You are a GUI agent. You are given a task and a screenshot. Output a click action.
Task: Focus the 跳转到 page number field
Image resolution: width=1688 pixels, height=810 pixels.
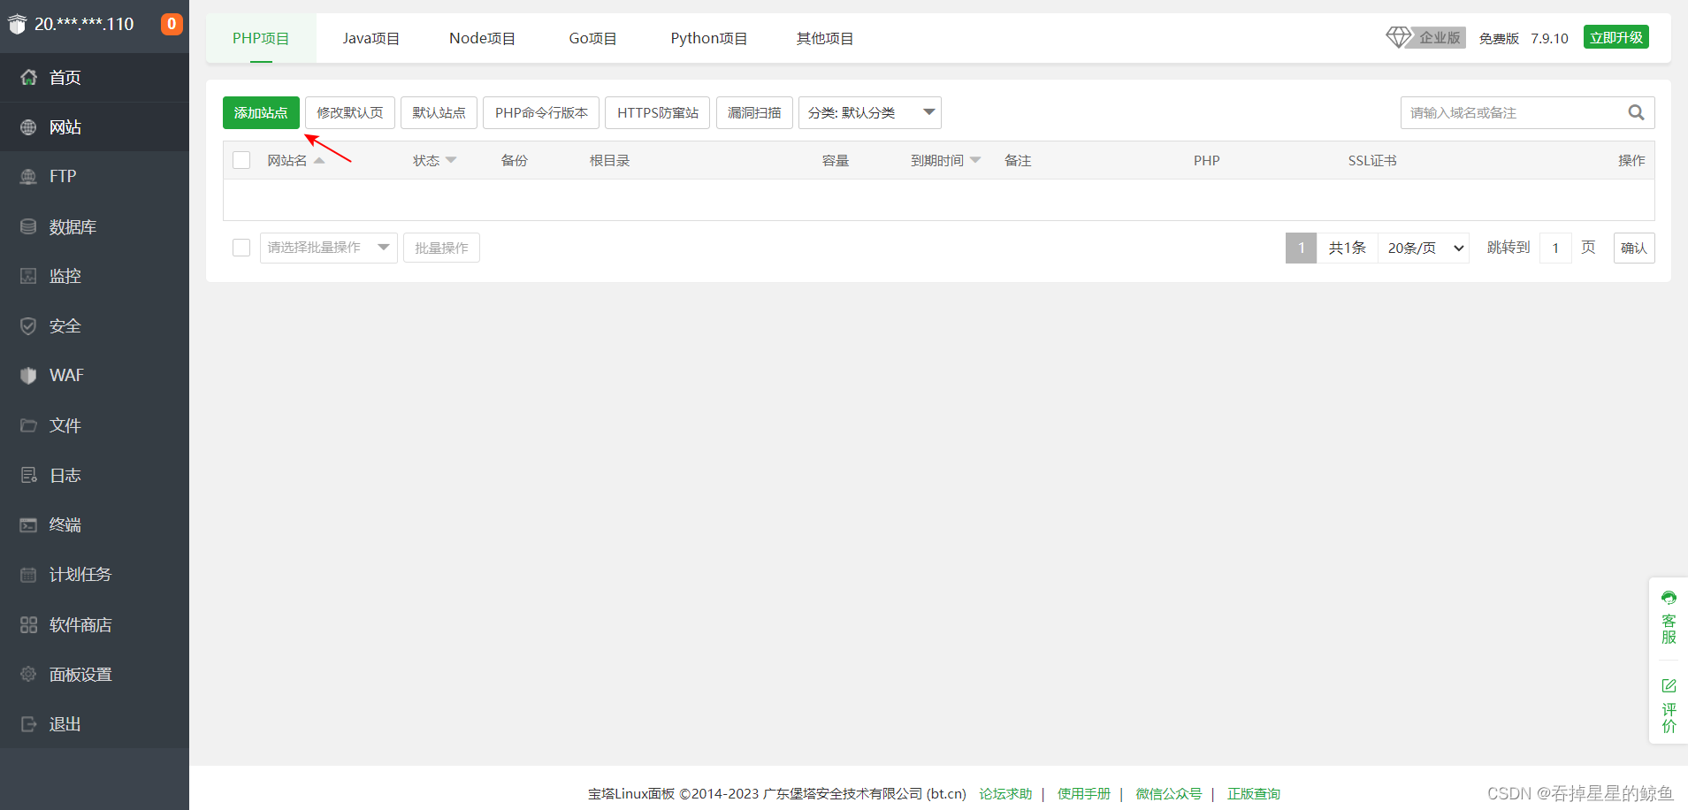click(x=1555, y=248)
